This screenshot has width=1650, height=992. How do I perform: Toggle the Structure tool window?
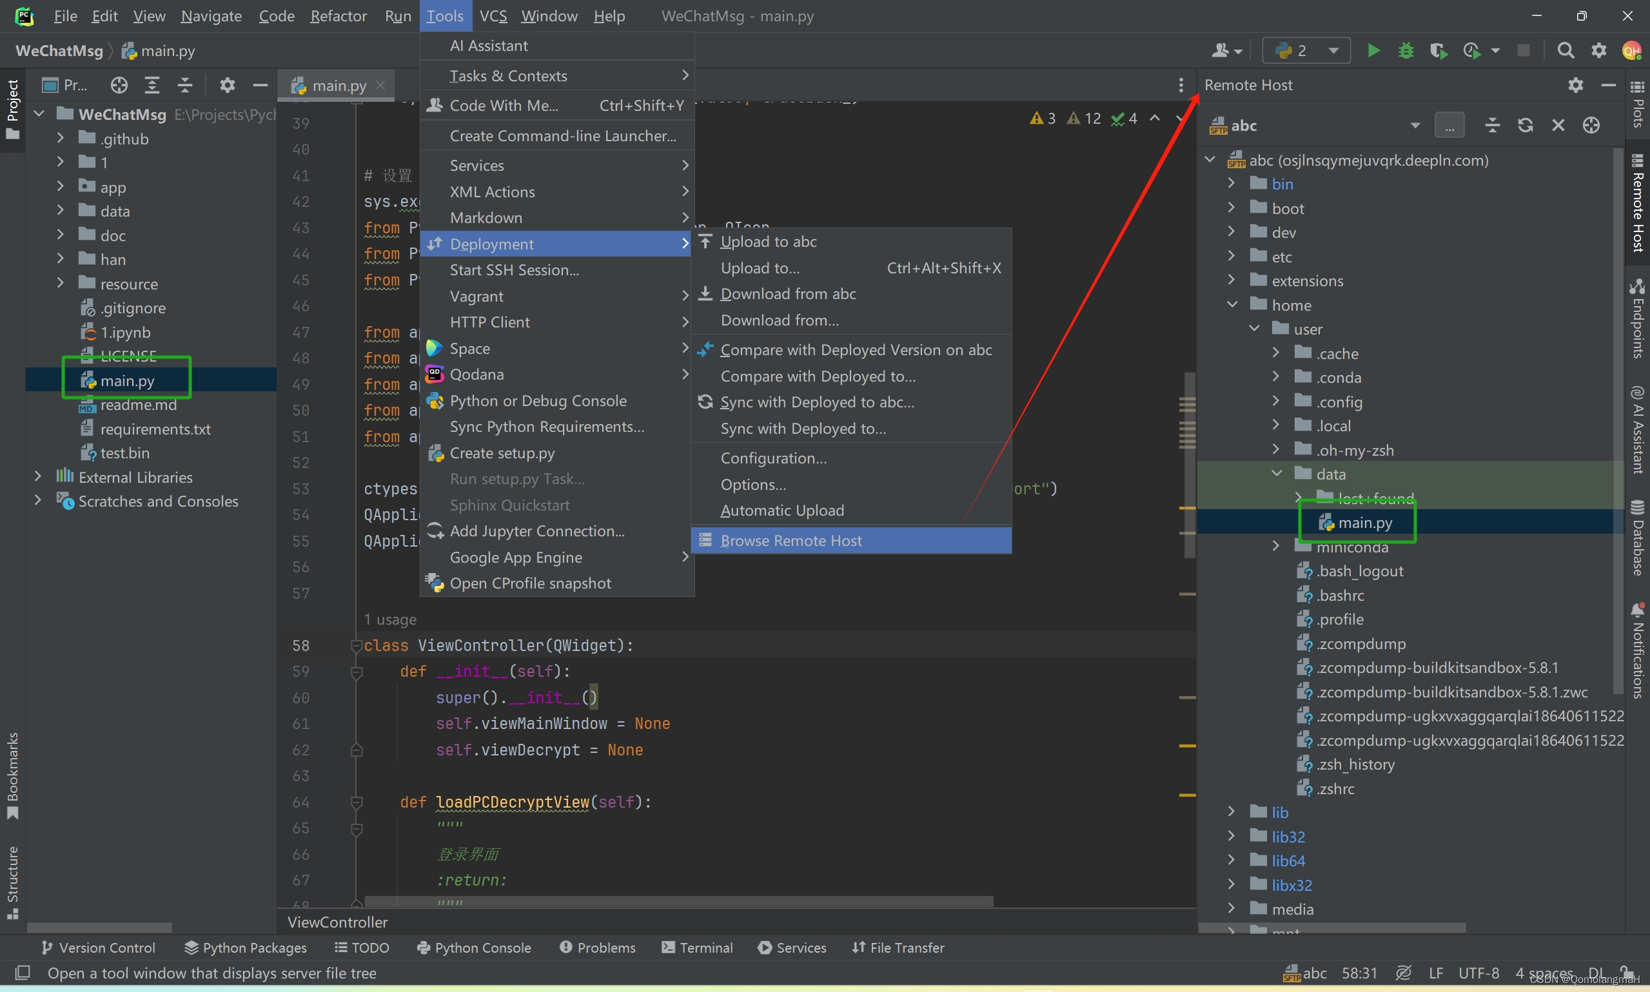pyautogui.click(x=13, y=882)
